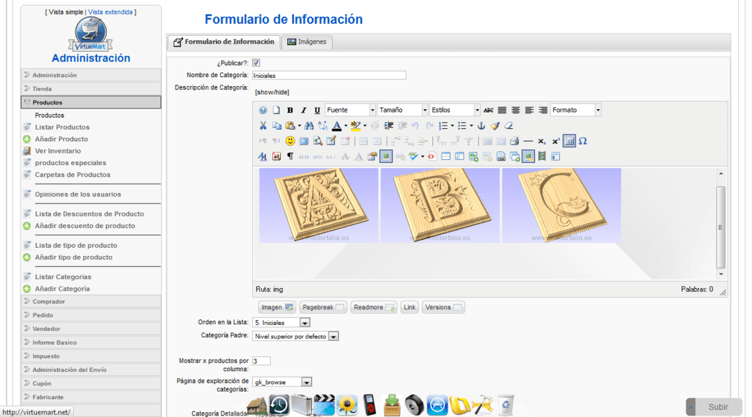Open the Formato format dropdown
752x417 pixels.
coord(576,110)
